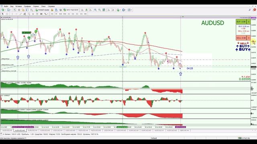257x144 pixels.
Task: Show the Market Watch panel
Action: tap(15, 10)
